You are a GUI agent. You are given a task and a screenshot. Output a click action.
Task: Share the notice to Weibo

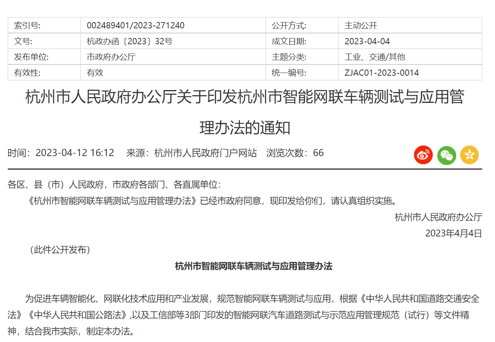423,155
